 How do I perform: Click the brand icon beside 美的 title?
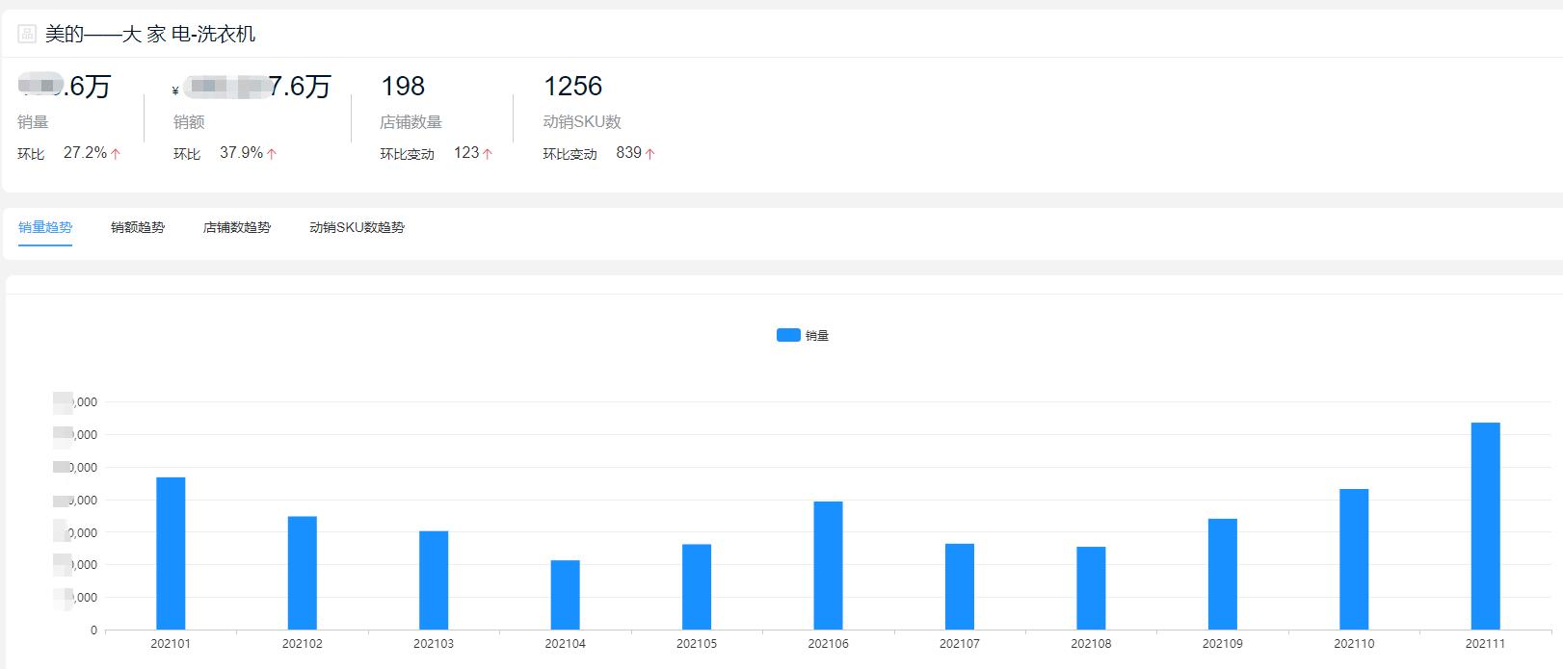27,35
